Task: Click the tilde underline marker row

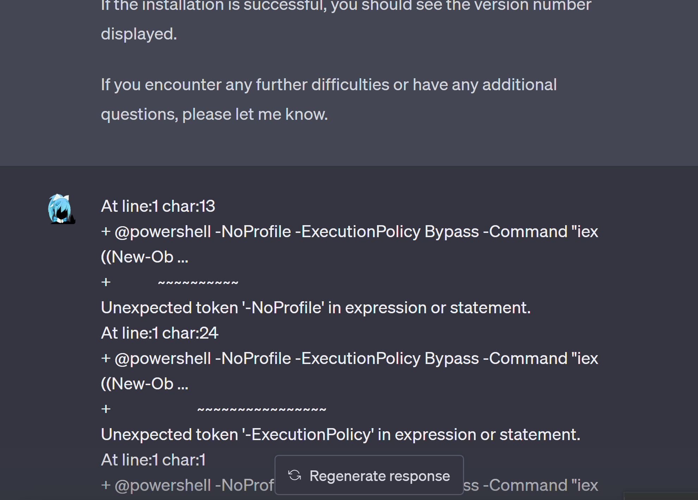Action: click(198, 281)
